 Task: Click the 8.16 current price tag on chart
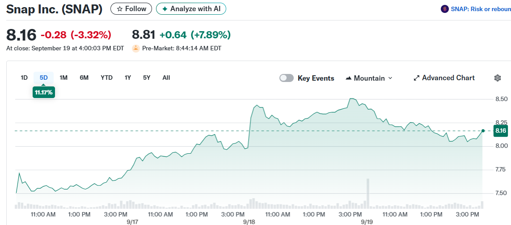coord(501,131)
